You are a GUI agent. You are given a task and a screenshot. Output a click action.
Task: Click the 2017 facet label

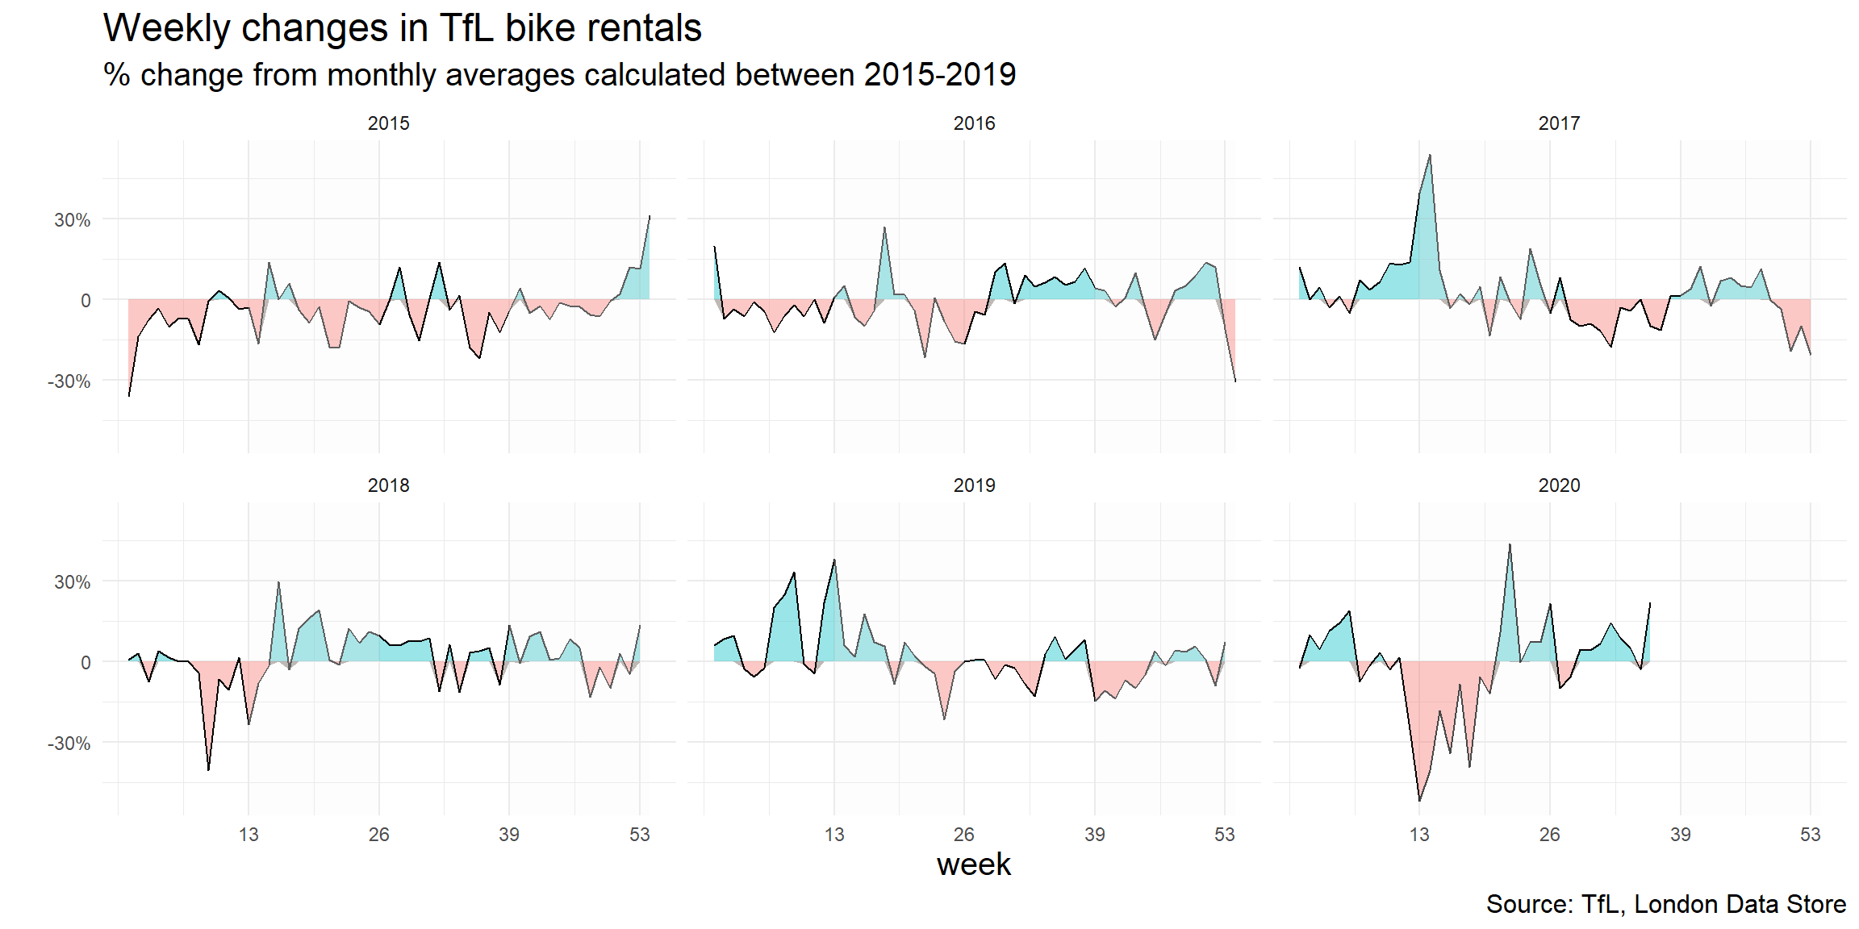[x=1559, y=123]
